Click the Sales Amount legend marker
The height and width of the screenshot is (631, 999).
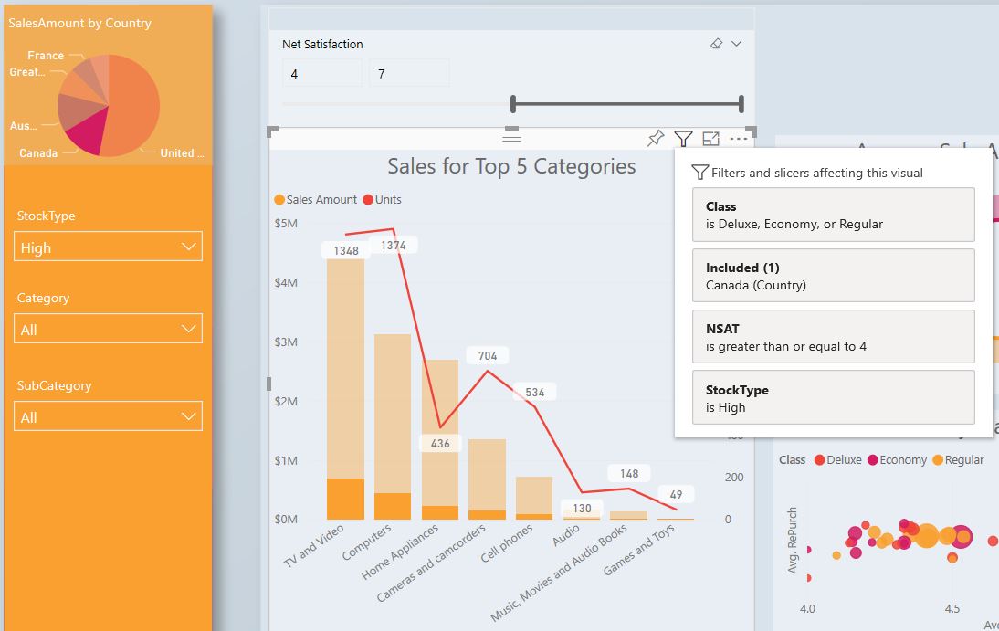coord(279,200)
